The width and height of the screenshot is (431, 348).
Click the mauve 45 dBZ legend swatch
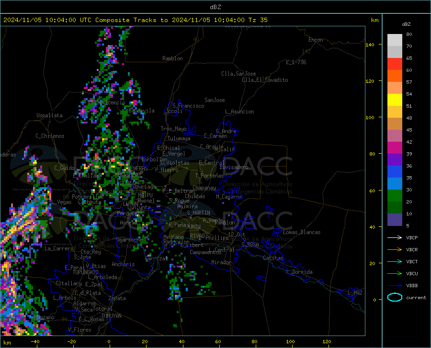395,135
